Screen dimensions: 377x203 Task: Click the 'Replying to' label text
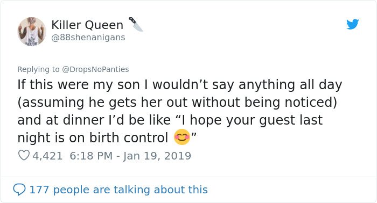point(38,69)
